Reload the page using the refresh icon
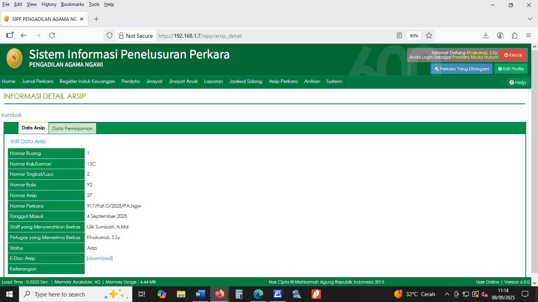Screen dimensions: 538x302 tap(52, 35)
